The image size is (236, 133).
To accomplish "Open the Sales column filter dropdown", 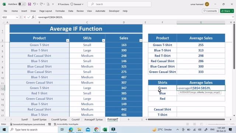I will 141,40.
